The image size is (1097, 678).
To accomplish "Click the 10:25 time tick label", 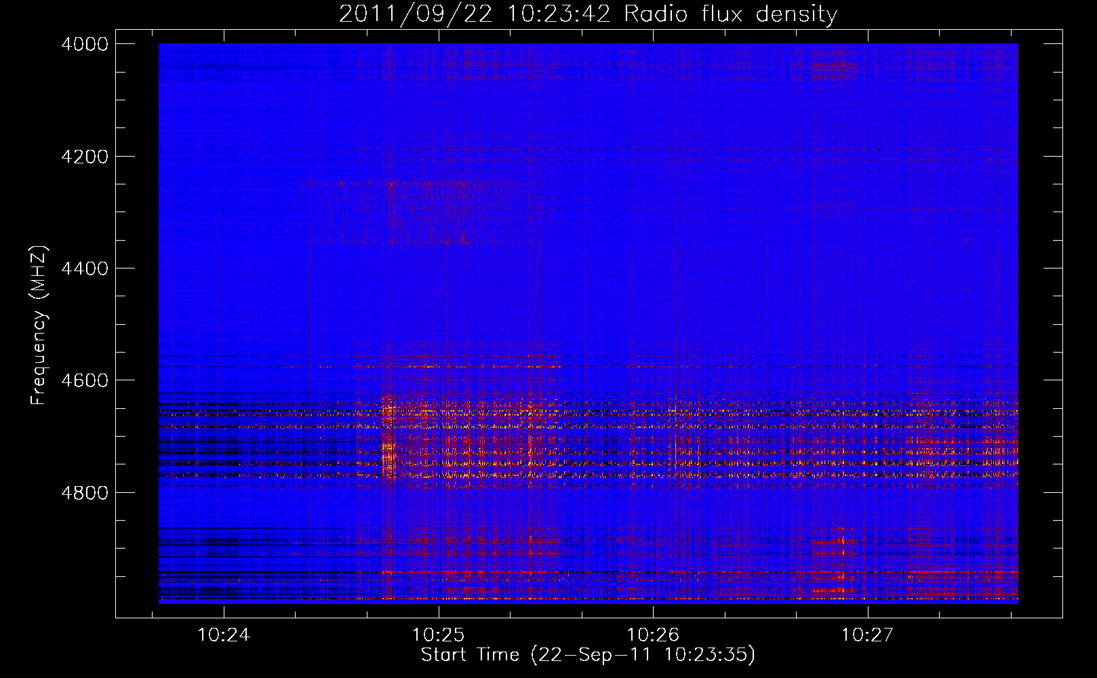I will [x=439, y=635].
